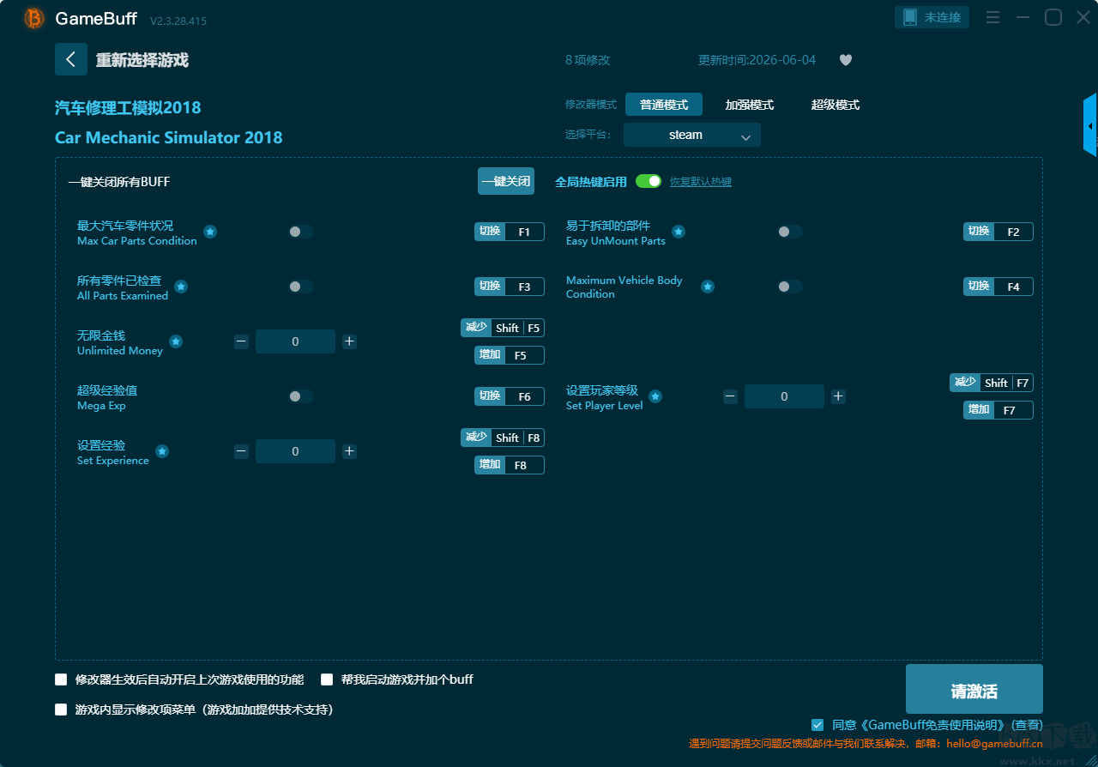
Task: Toggle All Parts Examined switch
Action: [x=301, y=287]
